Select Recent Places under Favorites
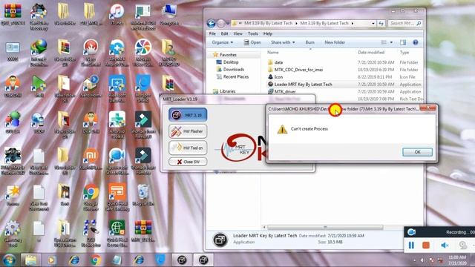 coord(236,76)
